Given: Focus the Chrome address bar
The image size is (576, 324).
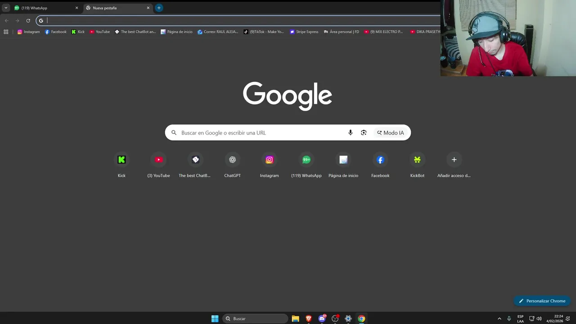Looking at the screenshot, I should coord(238,20).
